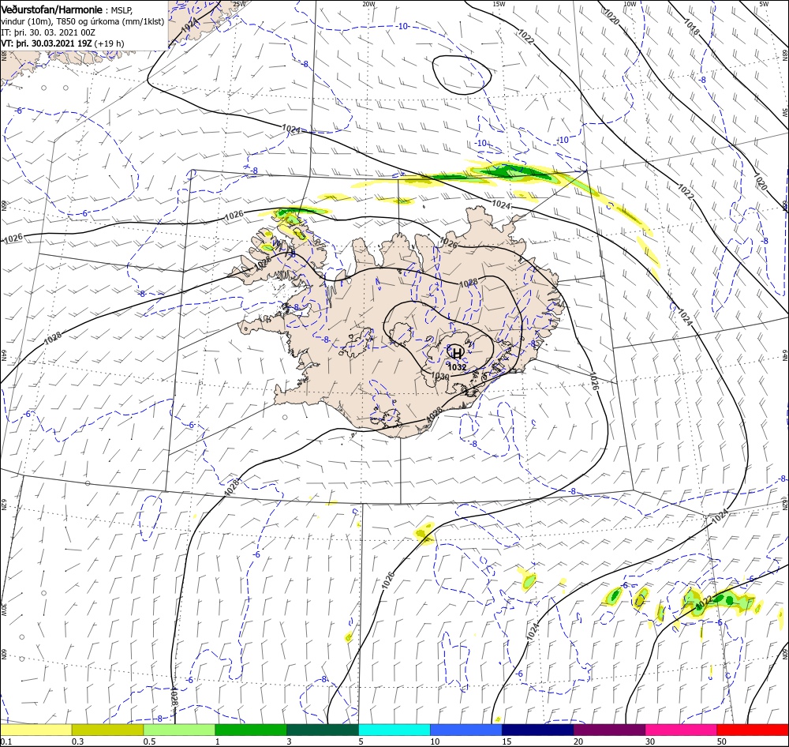Select the red 50 mm legend swatch
This screenshot has width=789, height=747.
click(x=753, y=730)
